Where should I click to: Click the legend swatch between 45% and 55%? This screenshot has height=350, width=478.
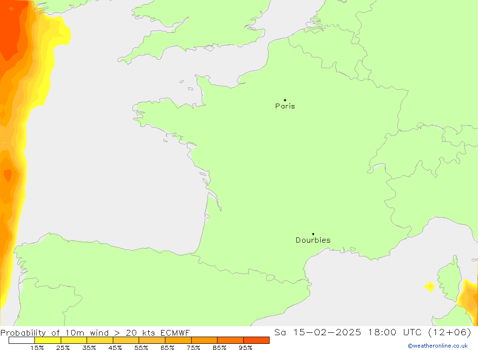pyautogui.click(x=126, y=340)
